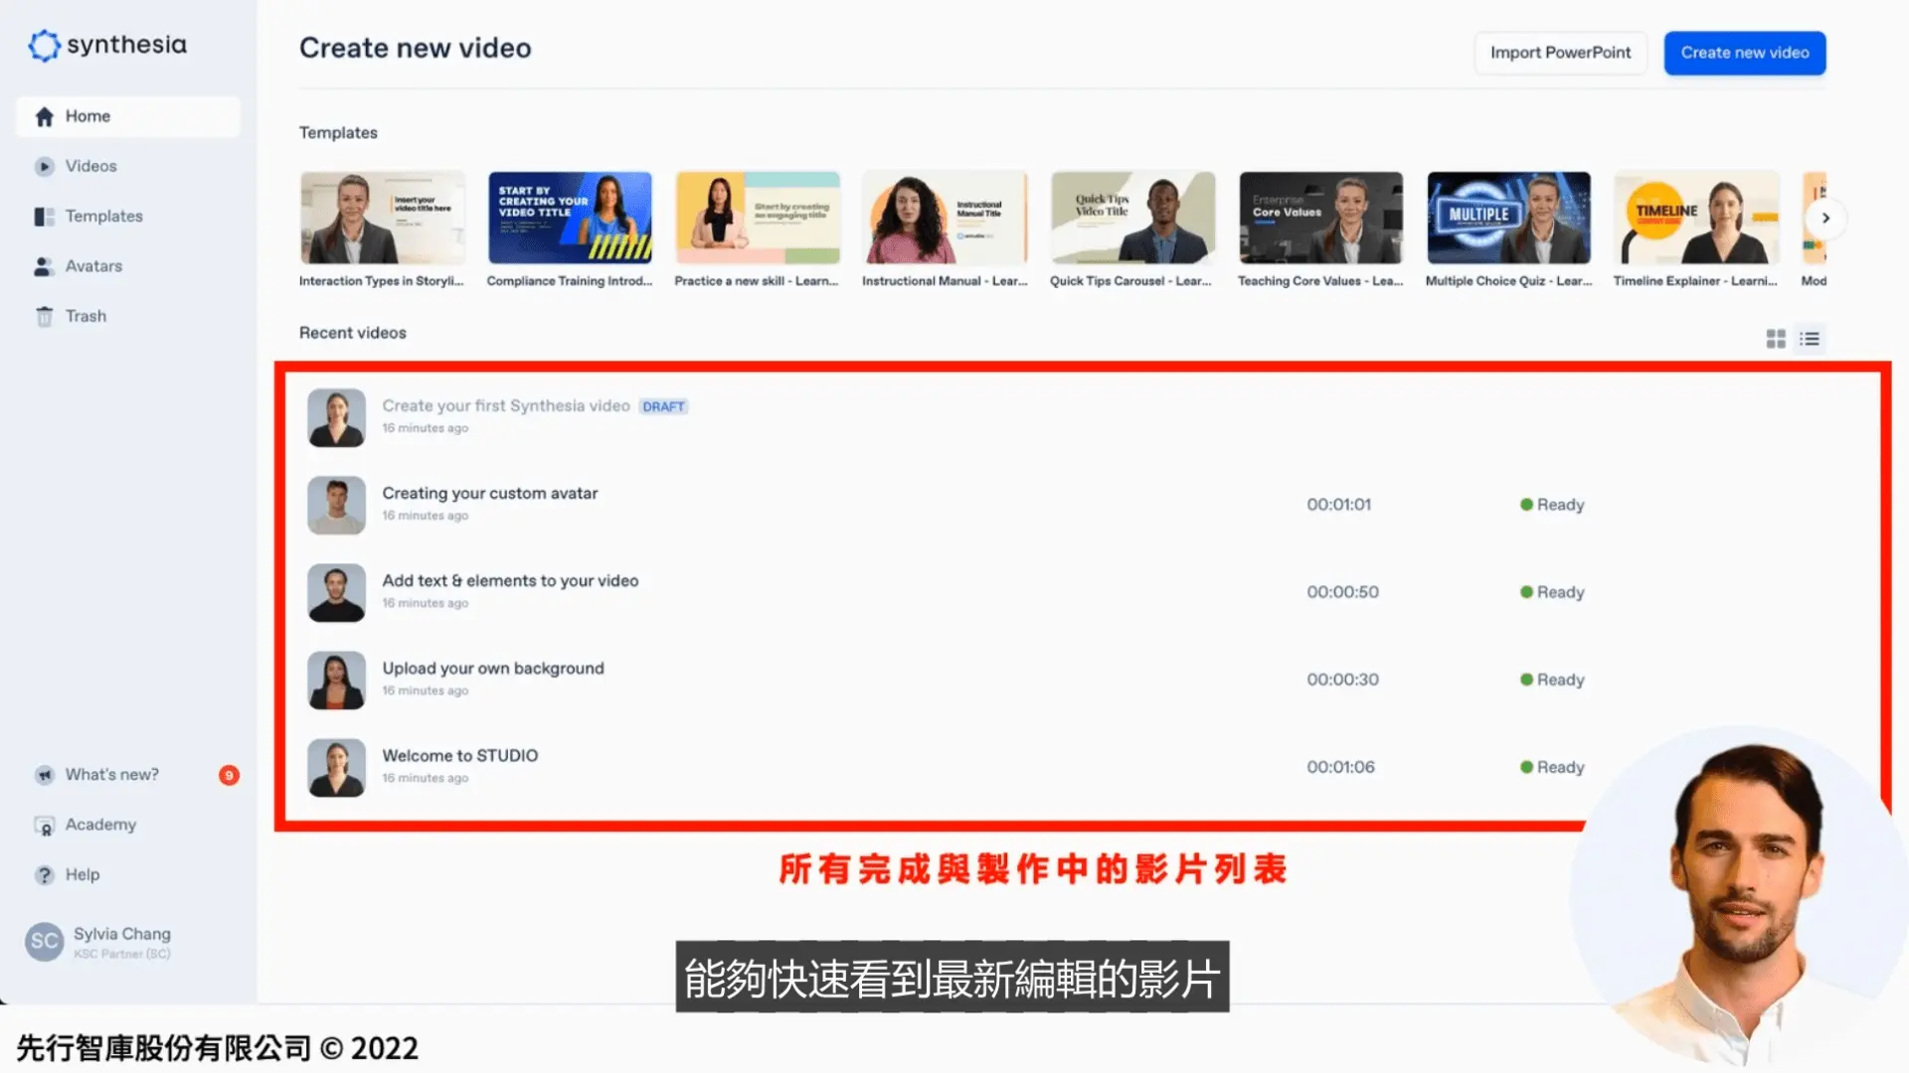Click the Templates layout icon in sidebar

point(44,217)
